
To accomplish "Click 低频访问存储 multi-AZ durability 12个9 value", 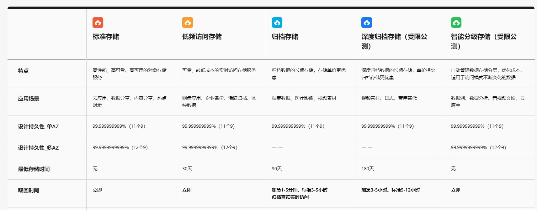I will (210, 147).
